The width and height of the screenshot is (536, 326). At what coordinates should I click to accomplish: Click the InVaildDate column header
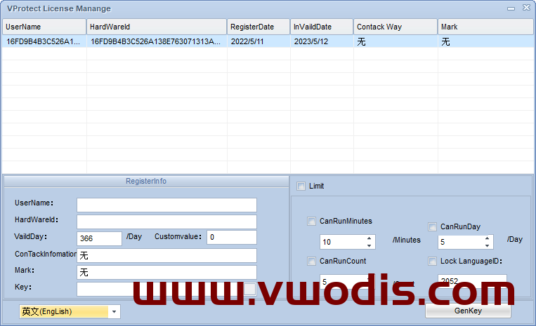point(321,27)
